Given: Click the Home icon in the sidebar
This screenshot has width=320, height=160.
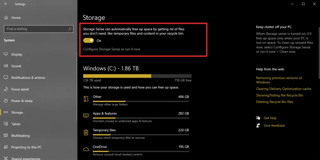Looking at the screenshot, I should 6,18.
